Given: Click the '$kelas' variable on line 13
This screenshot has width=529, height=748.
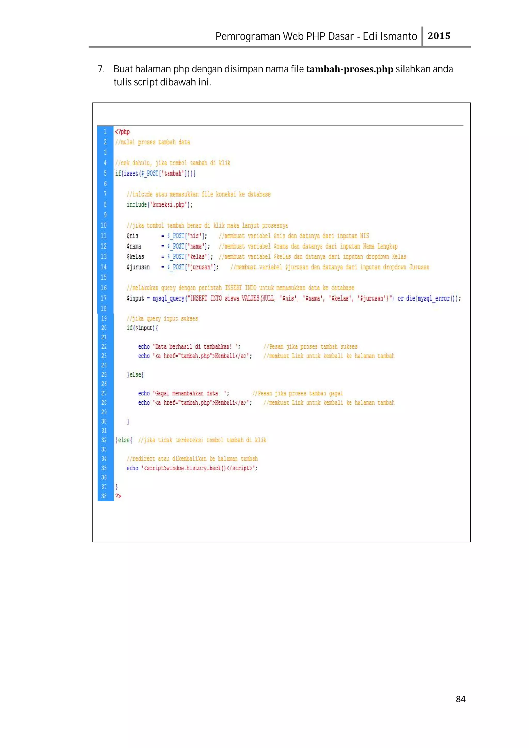Looking at the screenshot, I should tap(135, 257).
